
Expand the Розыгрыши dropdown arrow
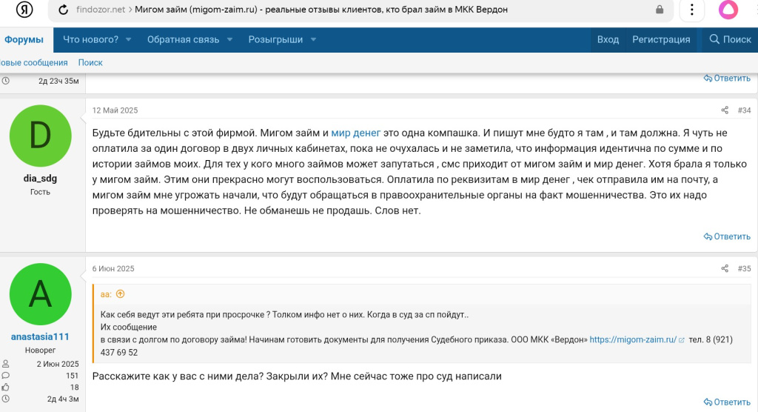pos(313,39)
